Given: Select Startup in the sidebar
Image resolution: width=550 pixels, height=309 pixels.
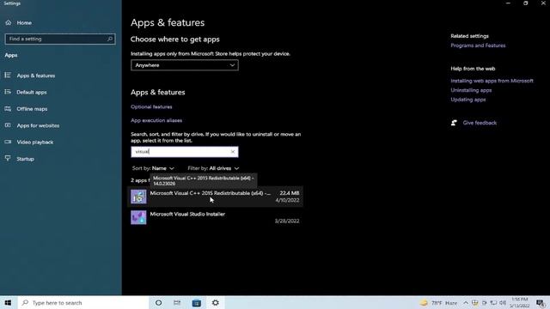Looking at the screenshot, I should click(x=20, y=159).
